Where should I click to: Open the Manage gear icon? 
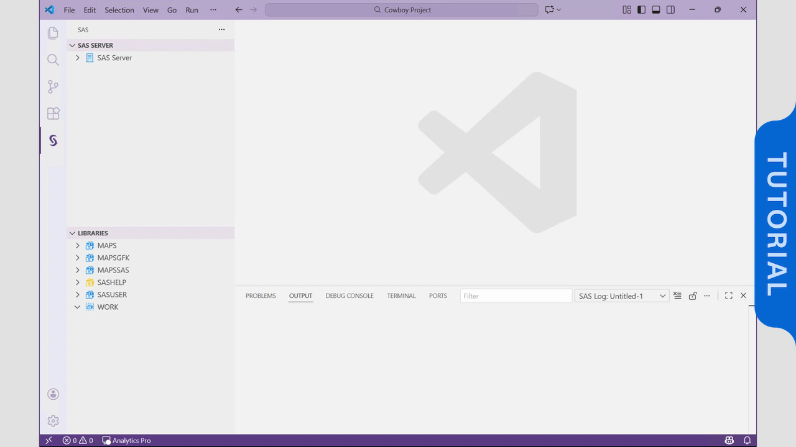pos(53,421)
